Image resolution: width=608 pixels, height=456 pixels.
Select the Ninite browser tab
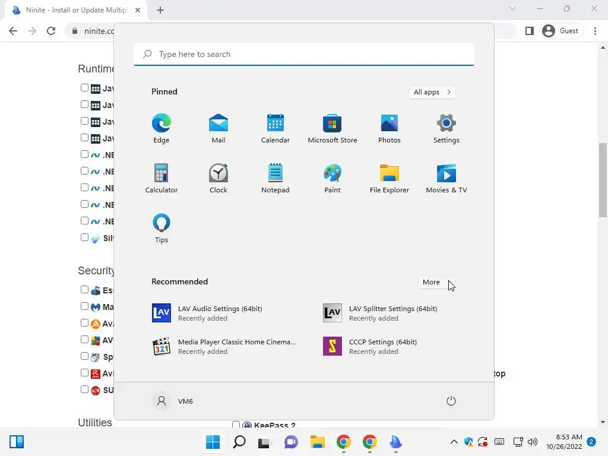click(76, 10)
